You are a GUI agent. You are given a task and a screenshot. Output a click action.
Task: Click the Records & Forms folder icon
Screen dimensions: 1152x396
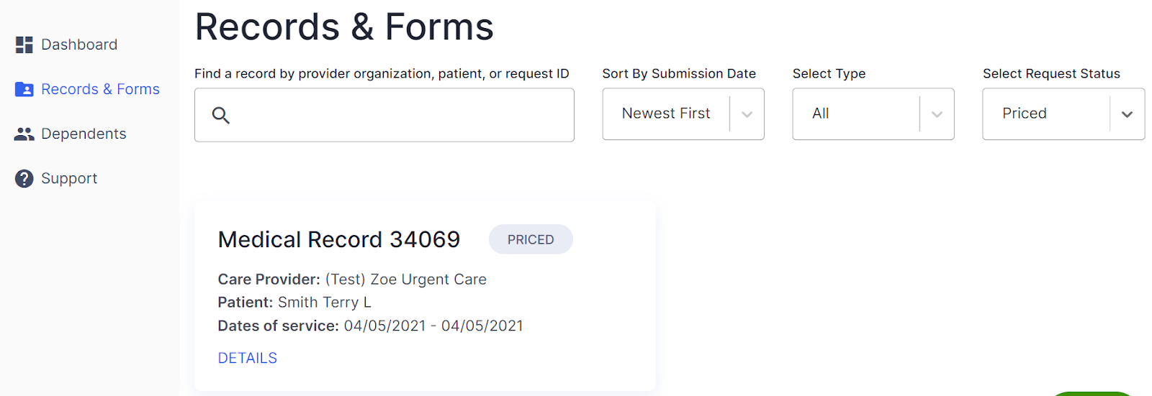click(24, 90)
